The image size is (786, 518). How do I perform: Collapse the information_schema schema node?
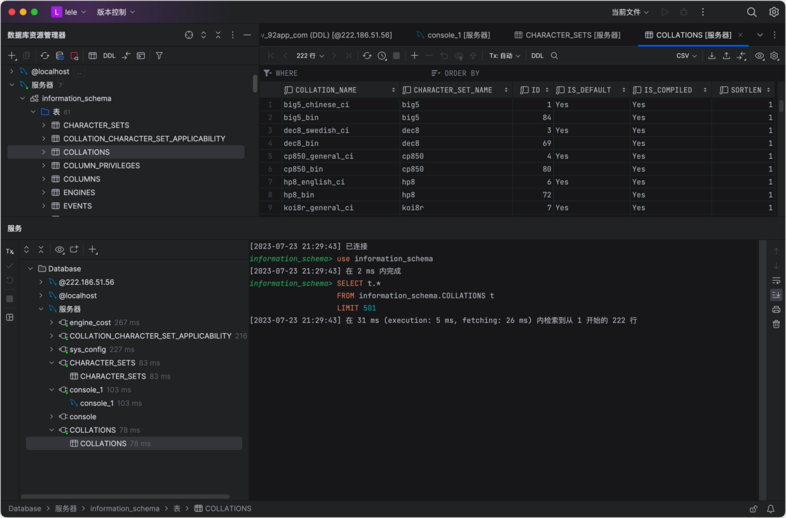(x=23, y=99)
